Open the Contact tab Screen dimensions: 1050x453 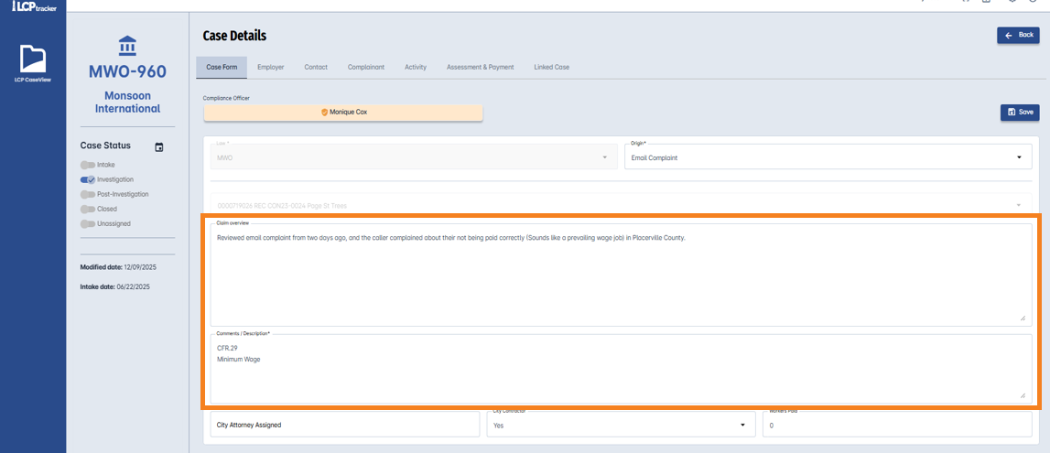pos(316,67)
